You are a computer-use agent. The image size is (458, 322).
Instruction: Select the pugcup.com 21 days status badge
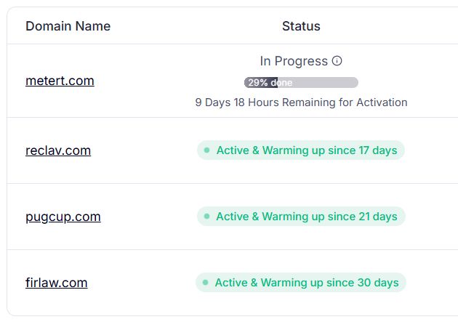(301, 217)
